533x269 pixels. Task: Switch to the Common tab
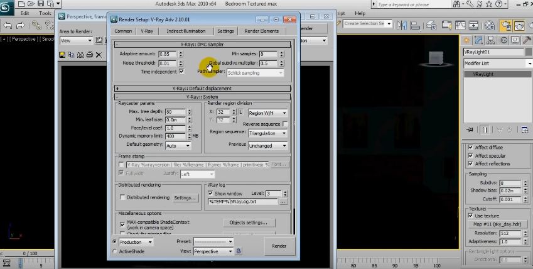tap(123, 31)
